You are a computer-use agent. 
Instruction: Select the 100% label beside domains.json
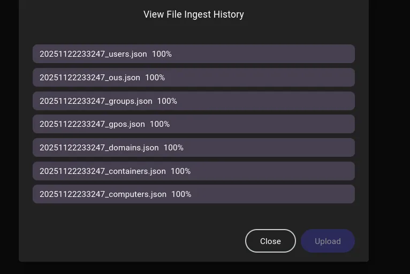173,148
